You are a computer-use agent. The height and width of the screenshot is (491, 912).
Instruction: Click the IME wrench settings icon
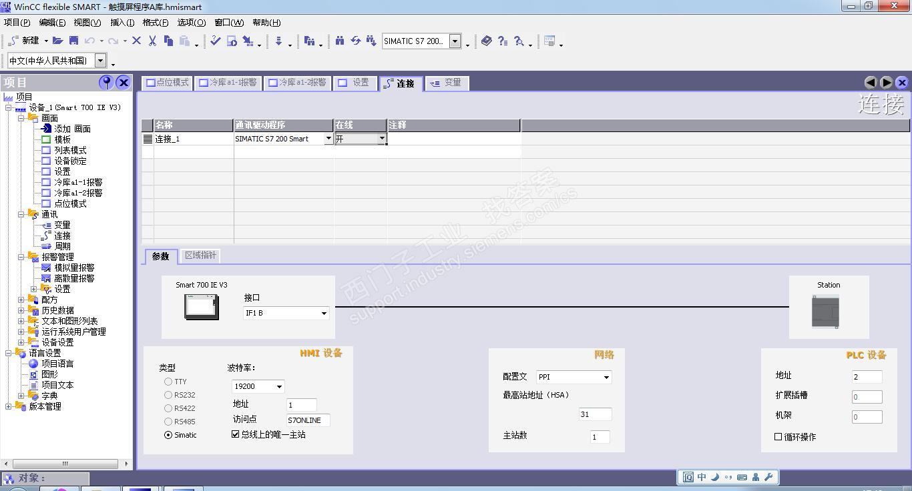[768, 477]
